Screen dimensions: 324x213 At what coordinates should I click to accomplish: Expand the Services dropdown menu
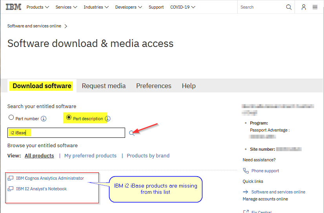66,7
